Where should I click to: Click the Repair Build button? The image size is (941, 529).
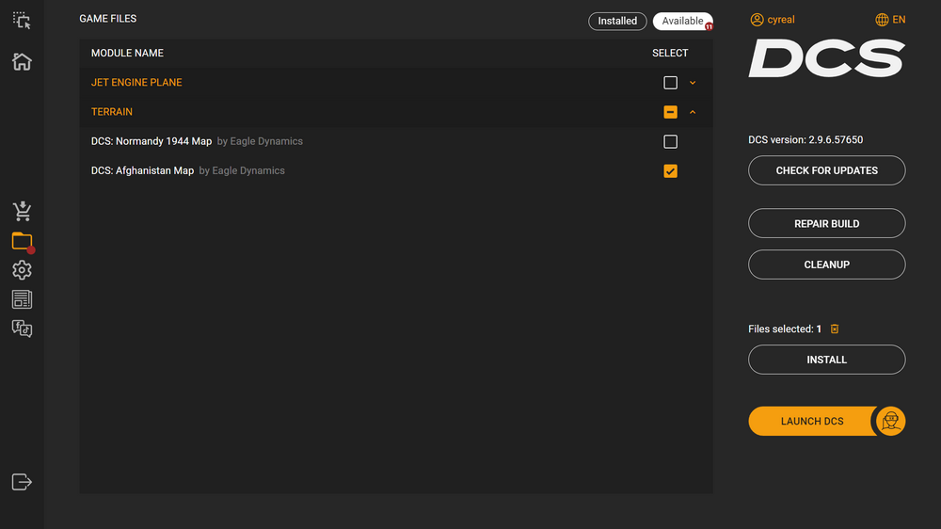click(x=826, y=223)
